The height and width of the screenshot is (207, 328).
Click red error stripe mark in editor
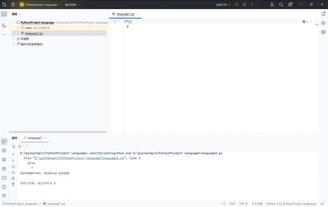pos(317,25)
